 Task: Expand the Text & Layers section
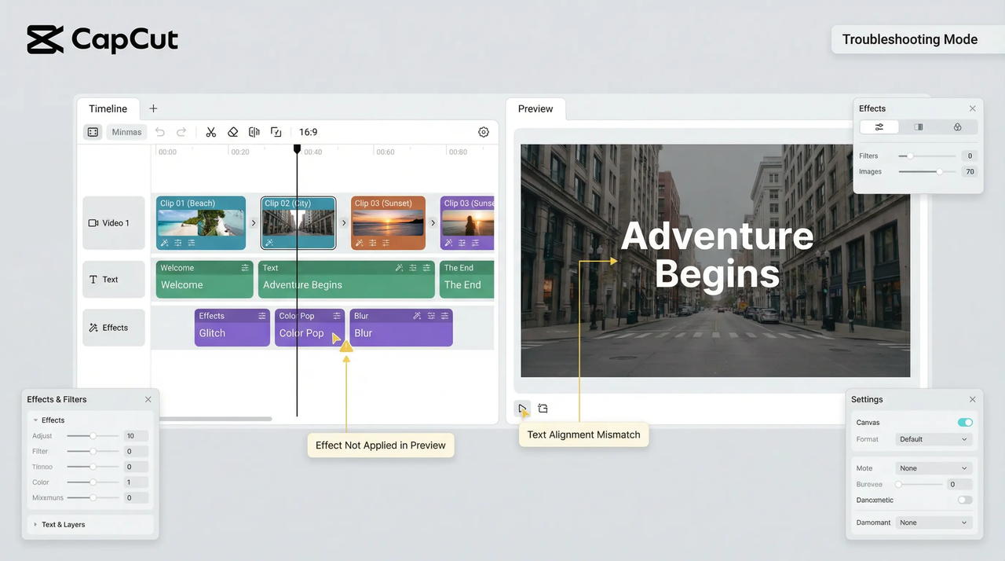coord(35,524)
